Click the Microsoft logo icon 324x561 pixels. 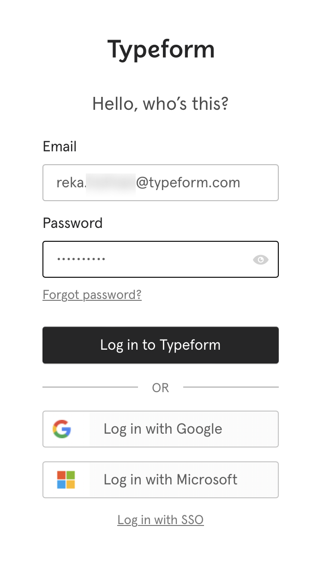point(66,480)
